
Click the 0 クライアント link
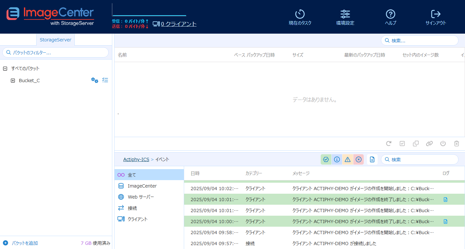pos(178,24)
